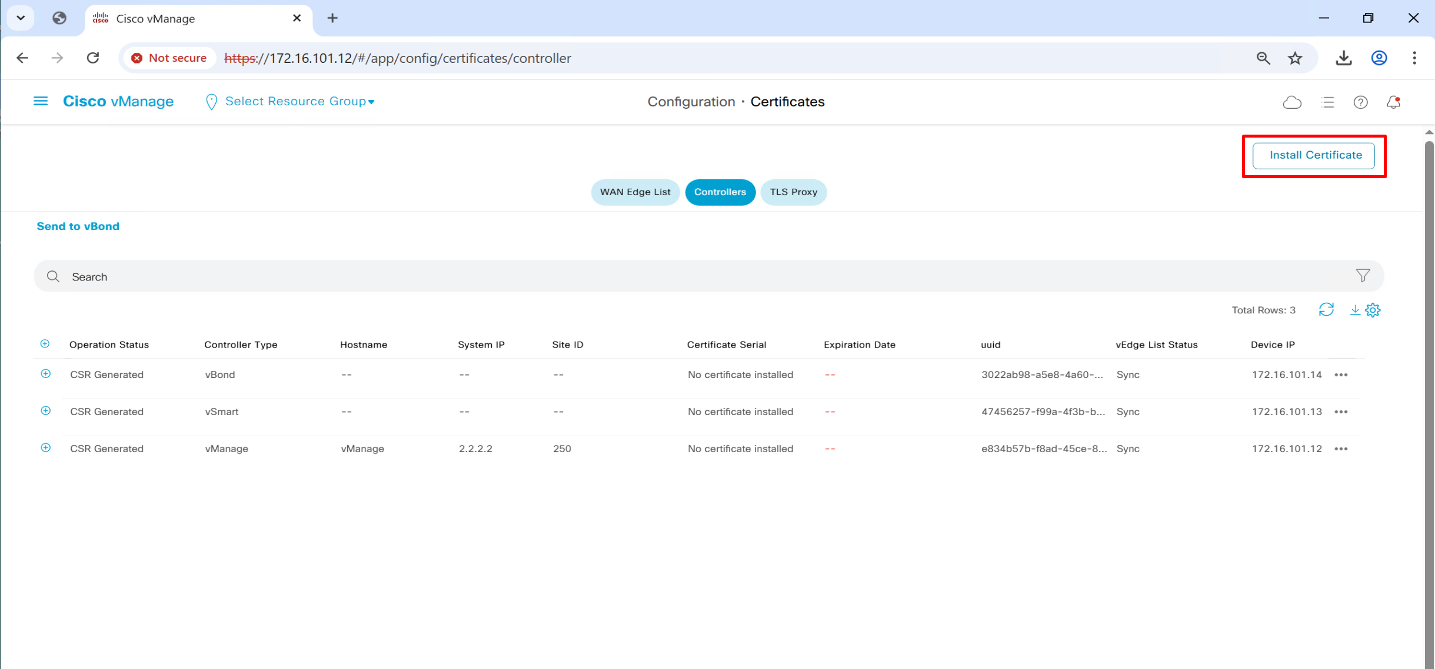1435x669 pixels.
Task: Expand the vSmart row details
Action: pyautogui.click(x=45, y=411)
